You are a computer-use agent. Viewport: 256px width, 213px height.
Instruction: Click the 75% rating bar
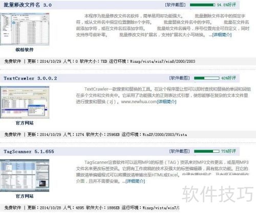[x=207, y=151]
